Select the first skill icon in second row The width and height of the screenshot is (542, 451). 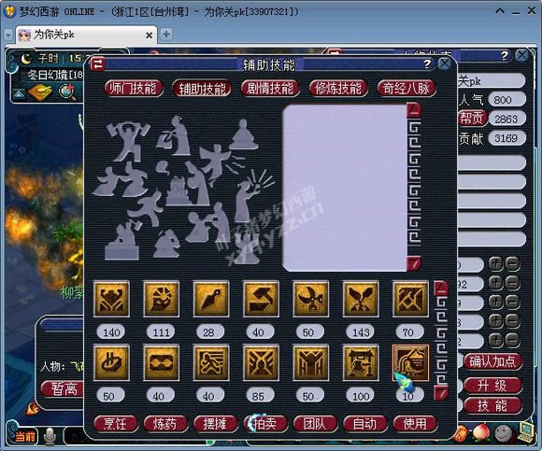111,362
